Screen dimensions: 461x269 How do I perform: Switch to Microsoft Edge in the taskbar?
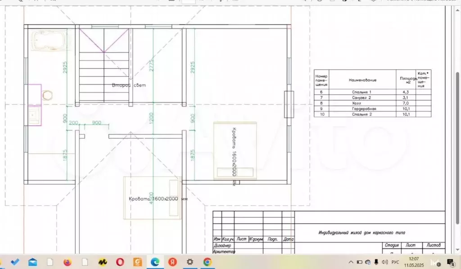tap(155, 262)
